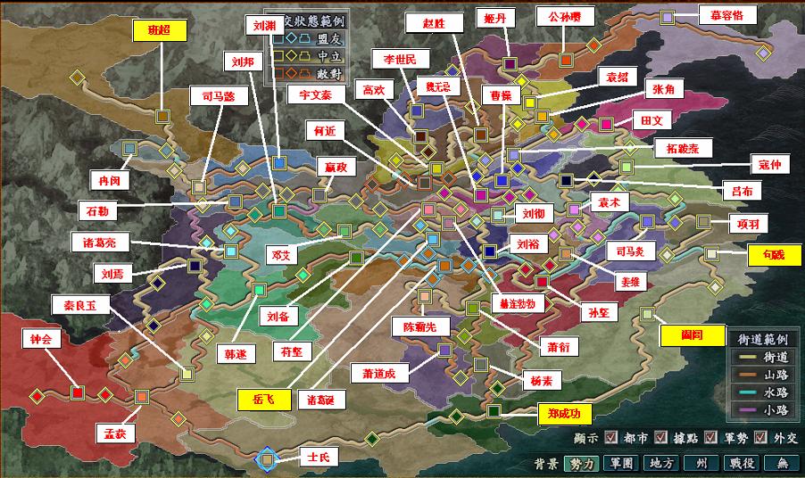Uncheck the 都市 display checkbox
The height and width of the screenshot is (478, 805).
pos(611,438)
